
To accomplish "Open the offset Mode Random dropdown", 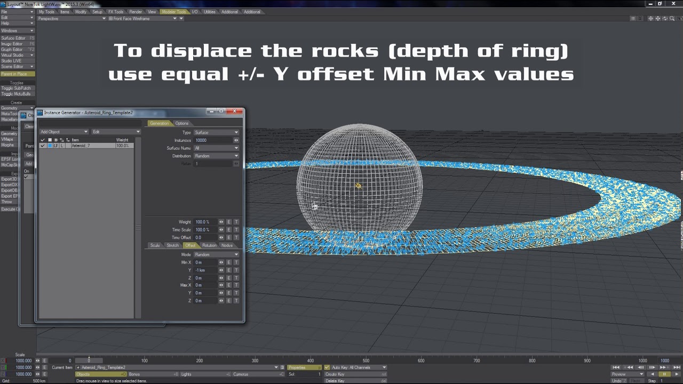I will click(216, 254).
